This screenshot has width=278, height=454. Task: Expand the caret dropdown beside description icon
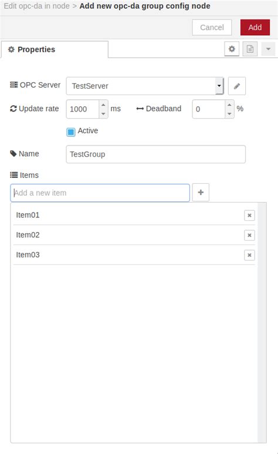tap(268, 49)
